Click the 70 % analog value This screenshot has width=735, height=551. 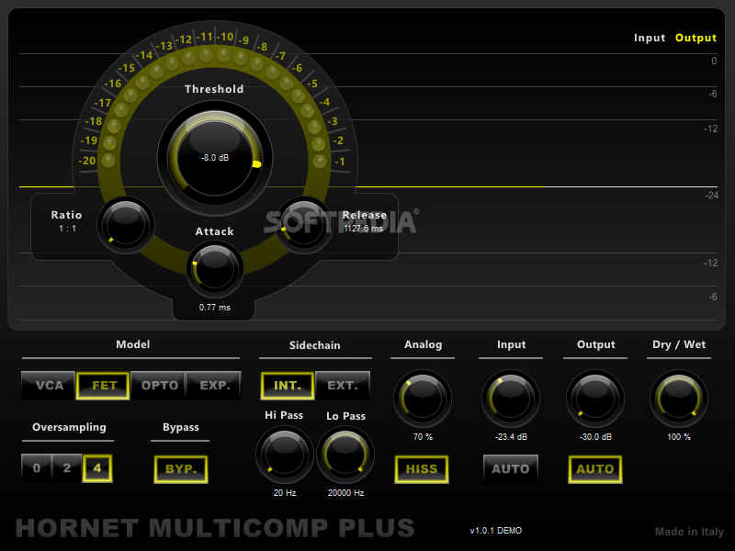423,437
